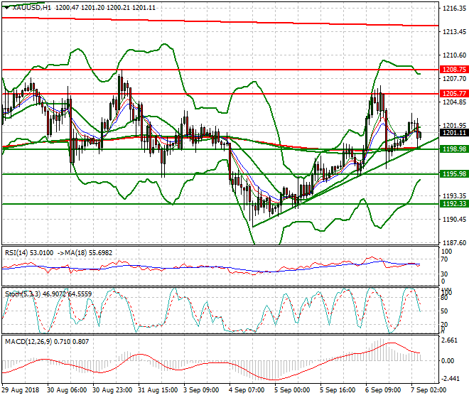The image size is (469, 398).
Task: Click the 30 Aug 23:00 time label
Action: coord(112,390)
